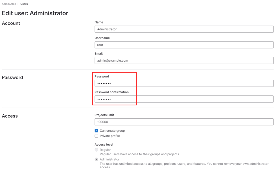Click the Name field containing Administrator

(x=184, y=29)
